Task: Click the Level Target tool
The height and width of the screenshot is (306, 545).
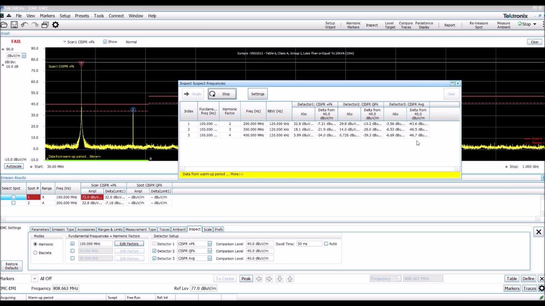Action: 390,25
